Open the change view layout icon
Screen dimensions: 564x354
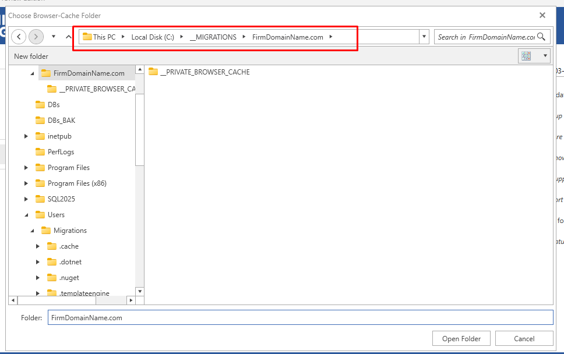click(x=527, y=56)
